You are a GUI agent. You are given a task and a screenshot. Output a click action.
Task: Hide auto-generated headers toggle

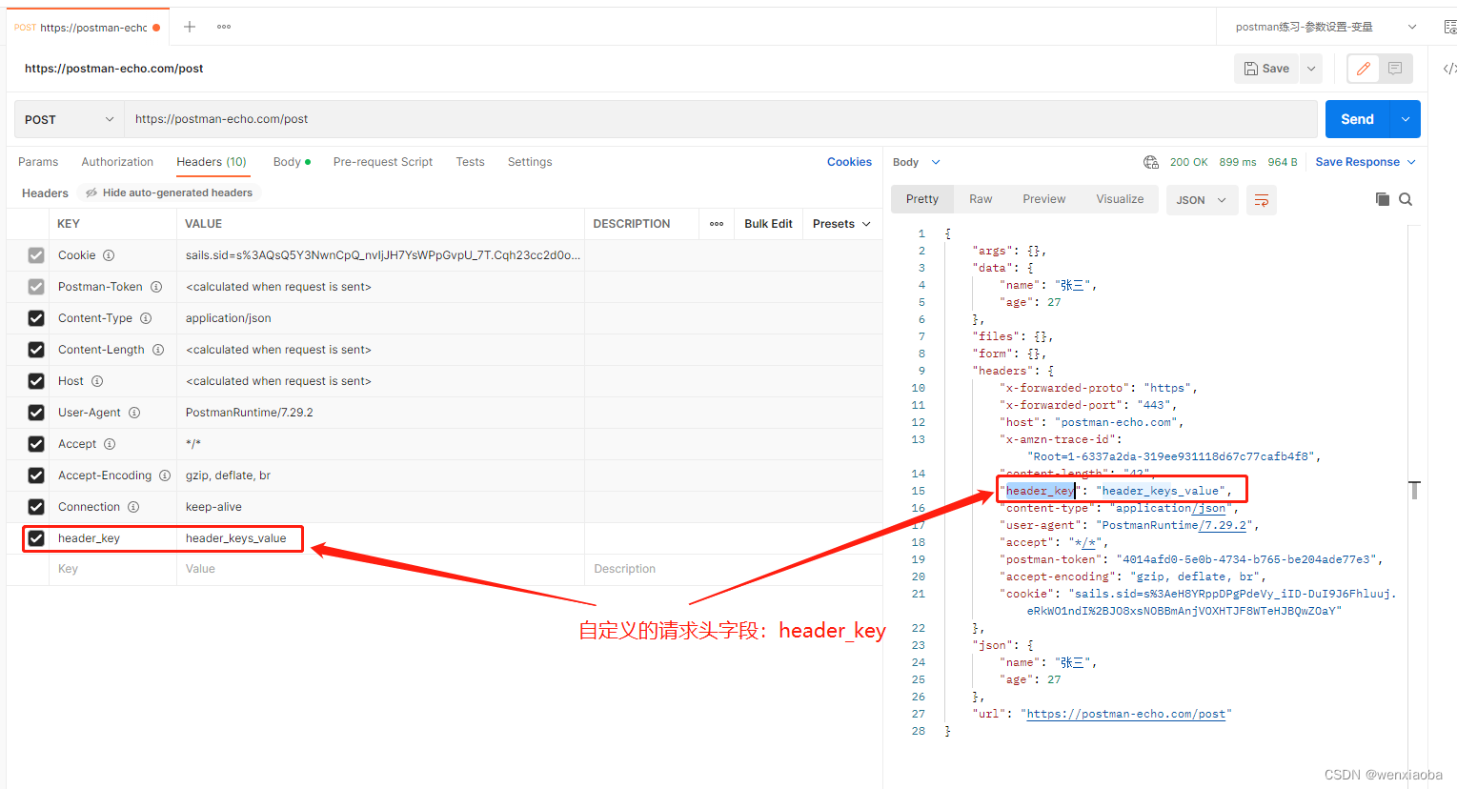(170, 192)
